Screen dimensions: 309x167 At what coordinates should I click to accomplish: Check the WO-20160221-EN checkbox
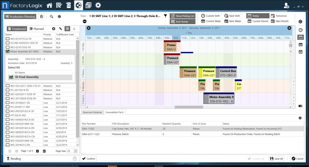7,103
